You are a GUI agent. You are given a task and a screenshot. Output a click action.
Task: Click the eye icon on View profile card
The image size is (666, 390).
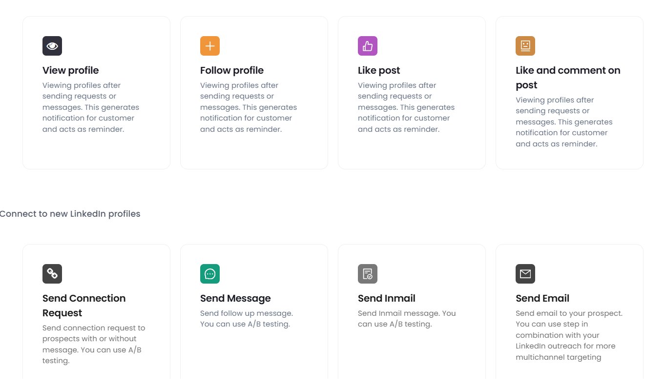click(52, 45)
